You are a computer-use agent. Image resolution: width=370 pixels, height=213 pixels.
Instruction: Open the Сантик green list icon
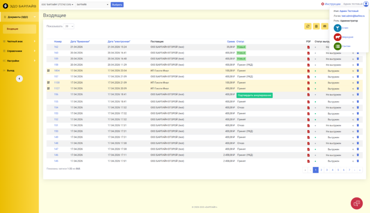point(338,46)
